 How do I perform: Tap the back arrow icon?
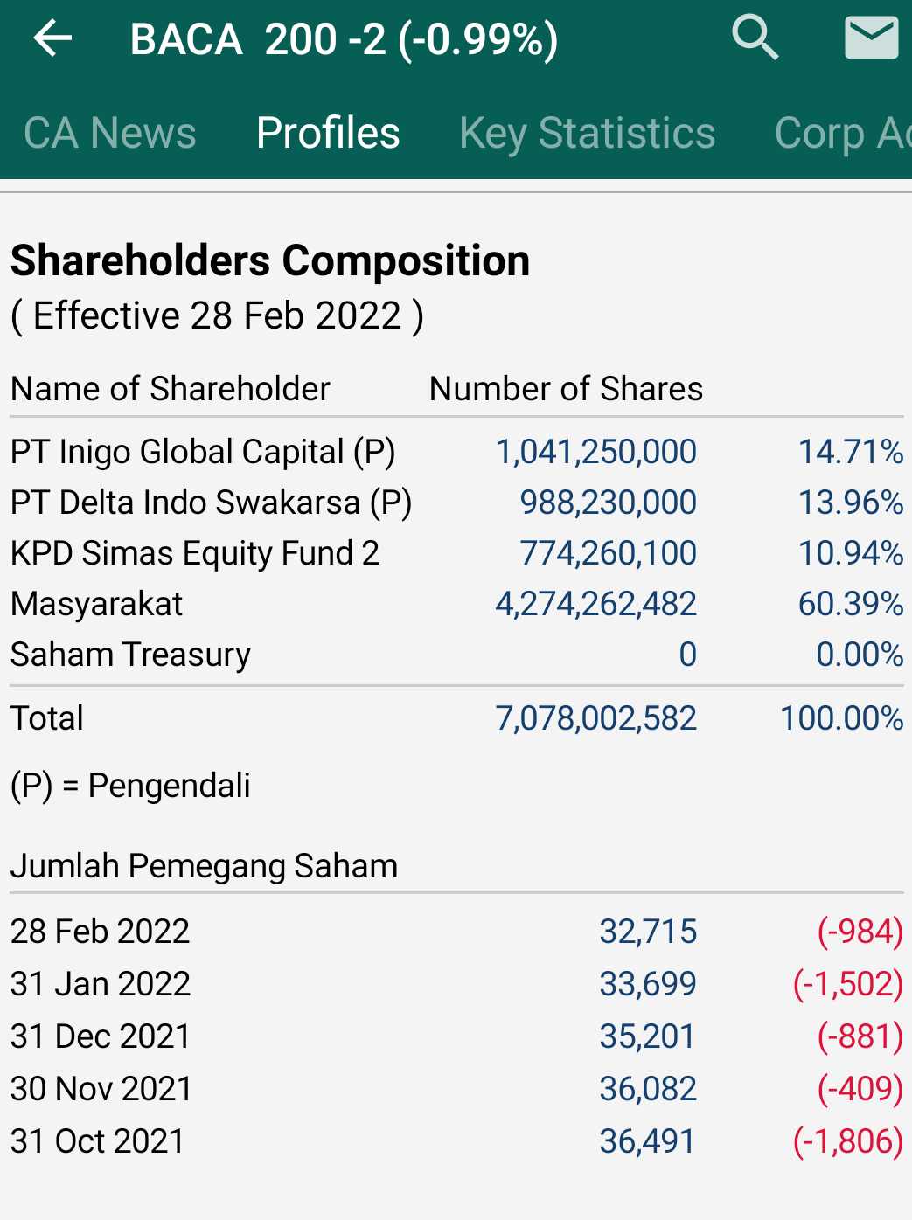pos(52,38)
